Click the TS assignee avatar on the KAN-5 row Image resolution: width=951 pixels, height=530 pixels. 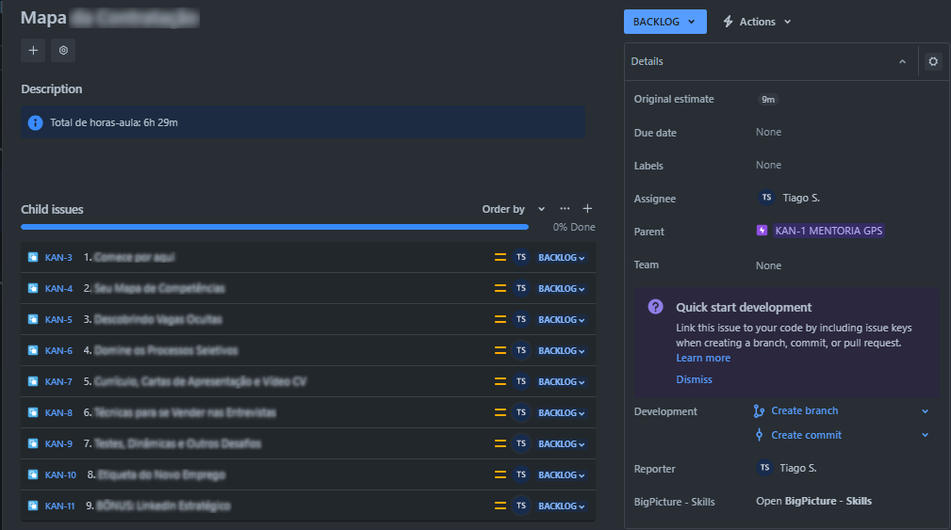[521, 319]
